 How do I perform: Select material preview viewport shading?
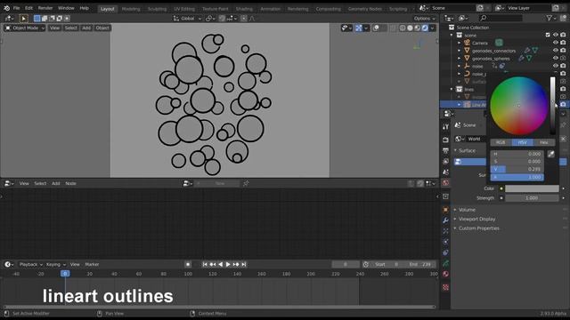pyautogui.click(x=418, y=28)
